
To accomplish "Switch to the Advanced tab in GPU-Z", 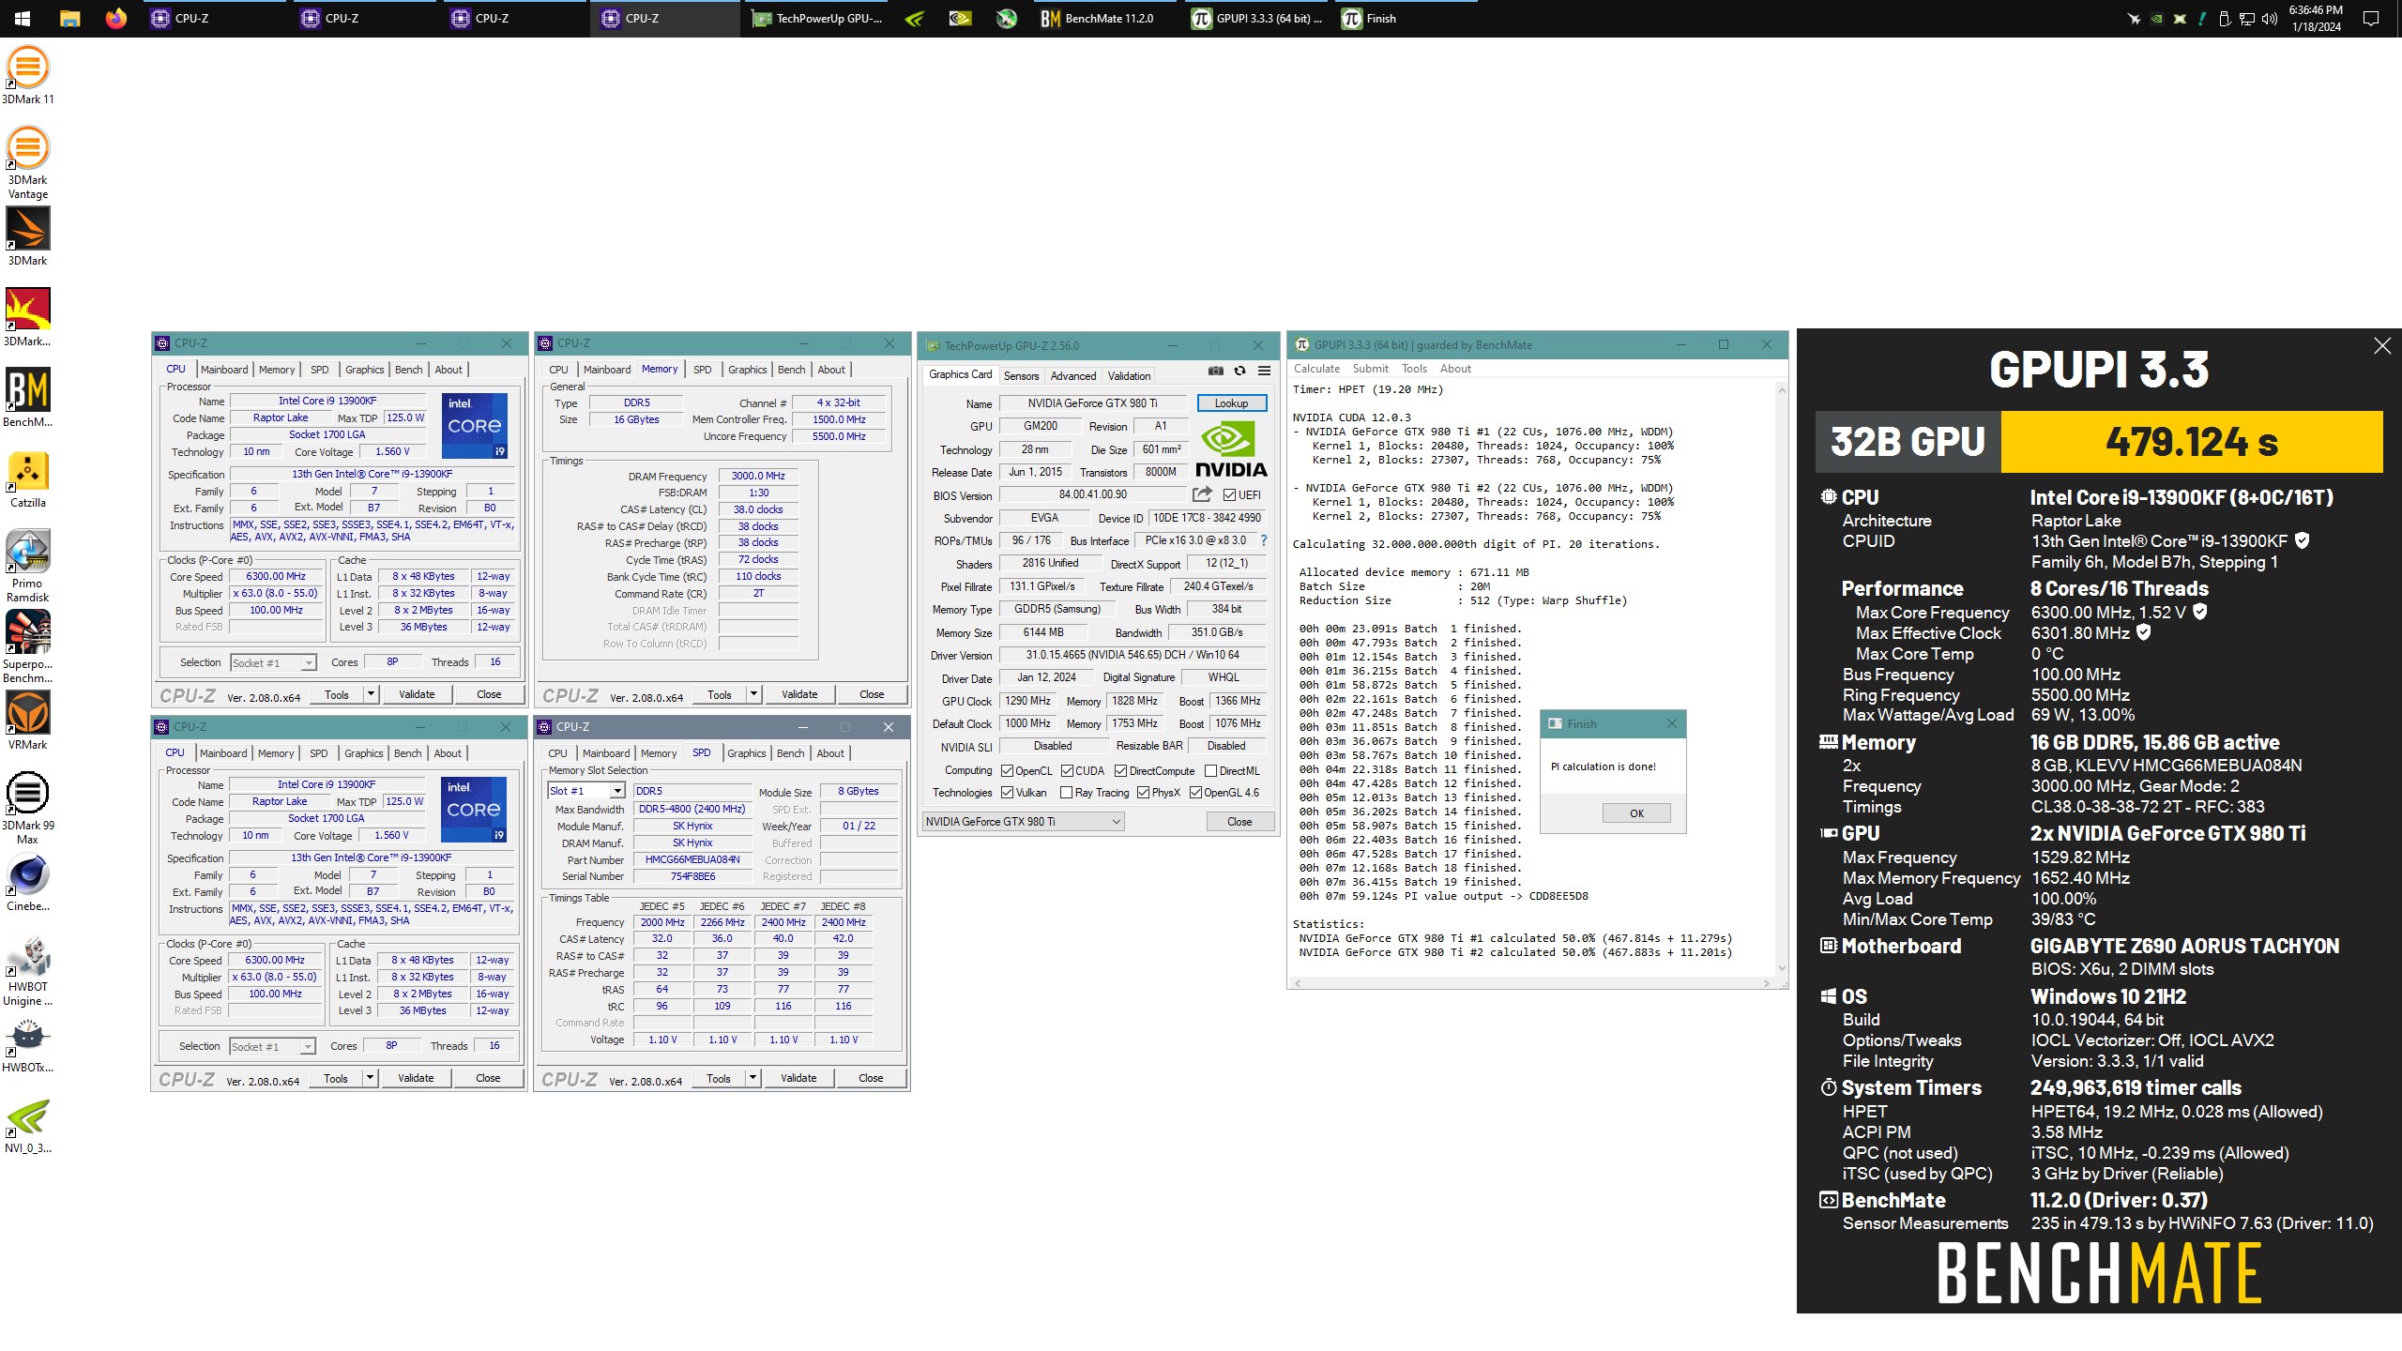I will tap(1073, 376).
